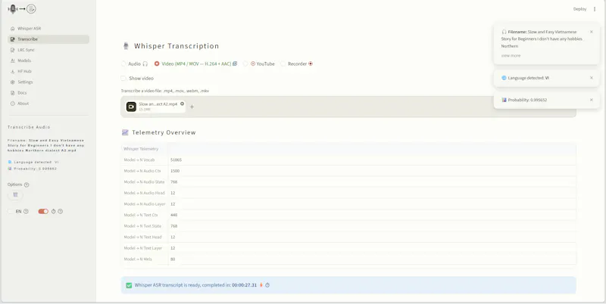
Task: Click the Whisper Transcription heading
Action: [x=176, y=46]
